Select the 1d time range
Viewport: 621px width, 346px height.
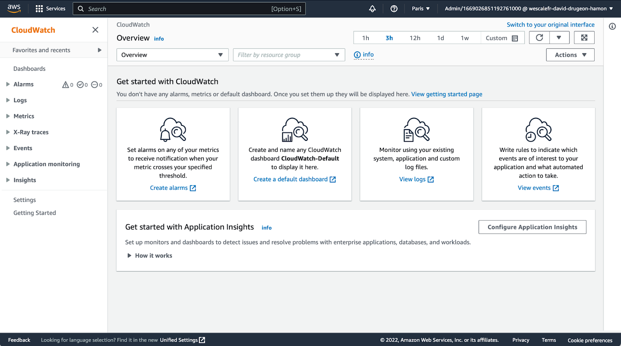[441, 38]
